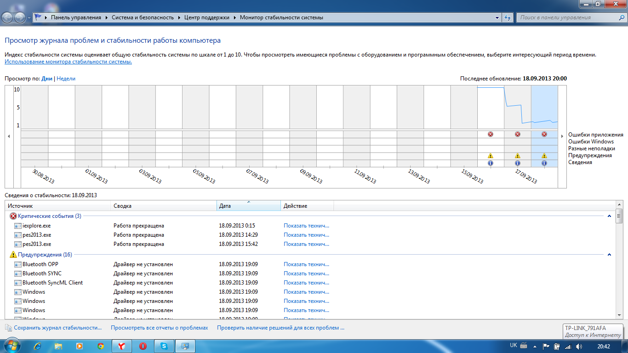This screenshot has height=353, width=628.
Task: Click the critical error icon for 16.09.2013
Action: (491, 134)
